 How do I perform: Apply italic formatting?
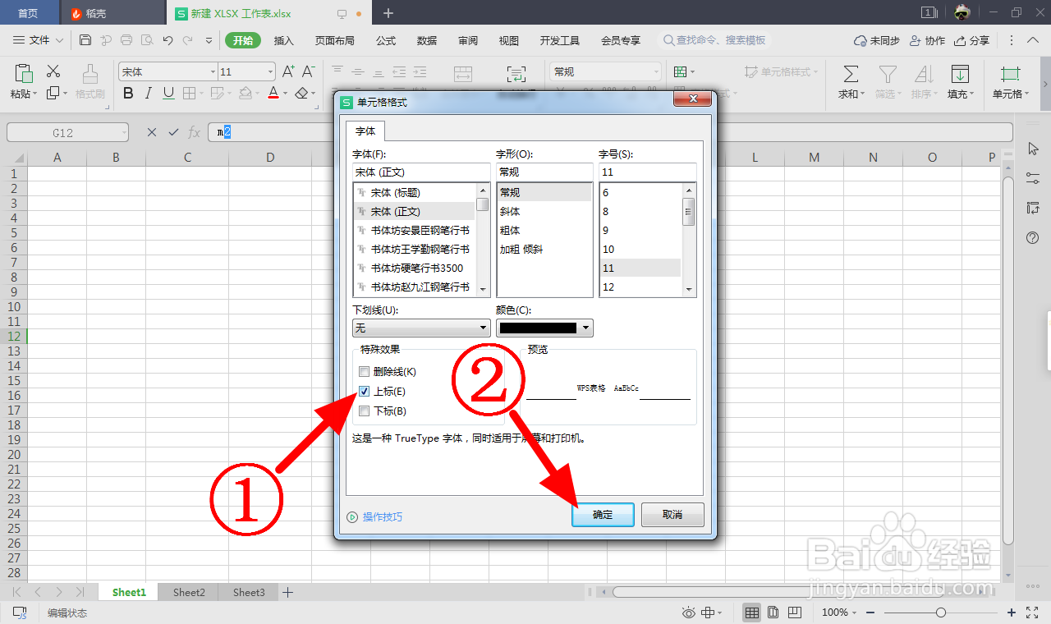click(x=147, y=93)
